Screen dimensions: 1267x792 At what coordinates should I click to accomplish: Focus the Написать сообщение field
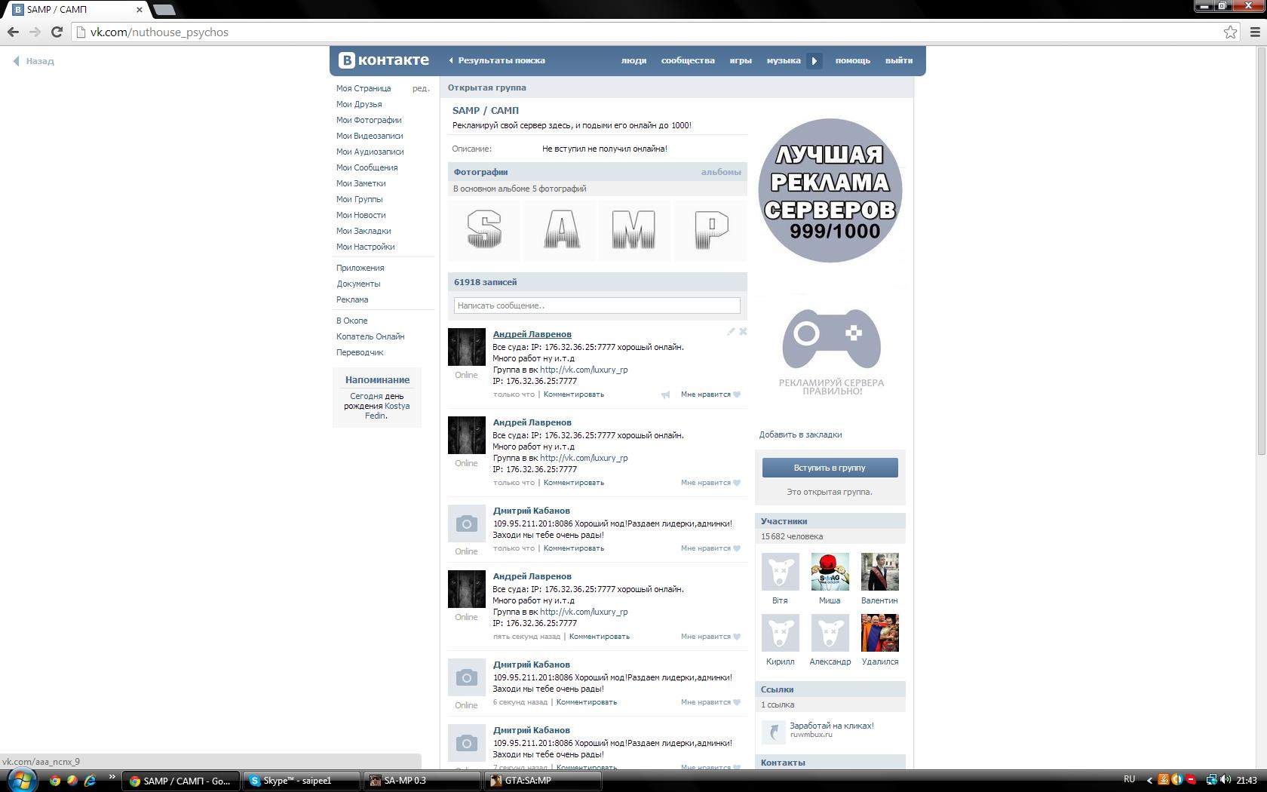point(597,305)
